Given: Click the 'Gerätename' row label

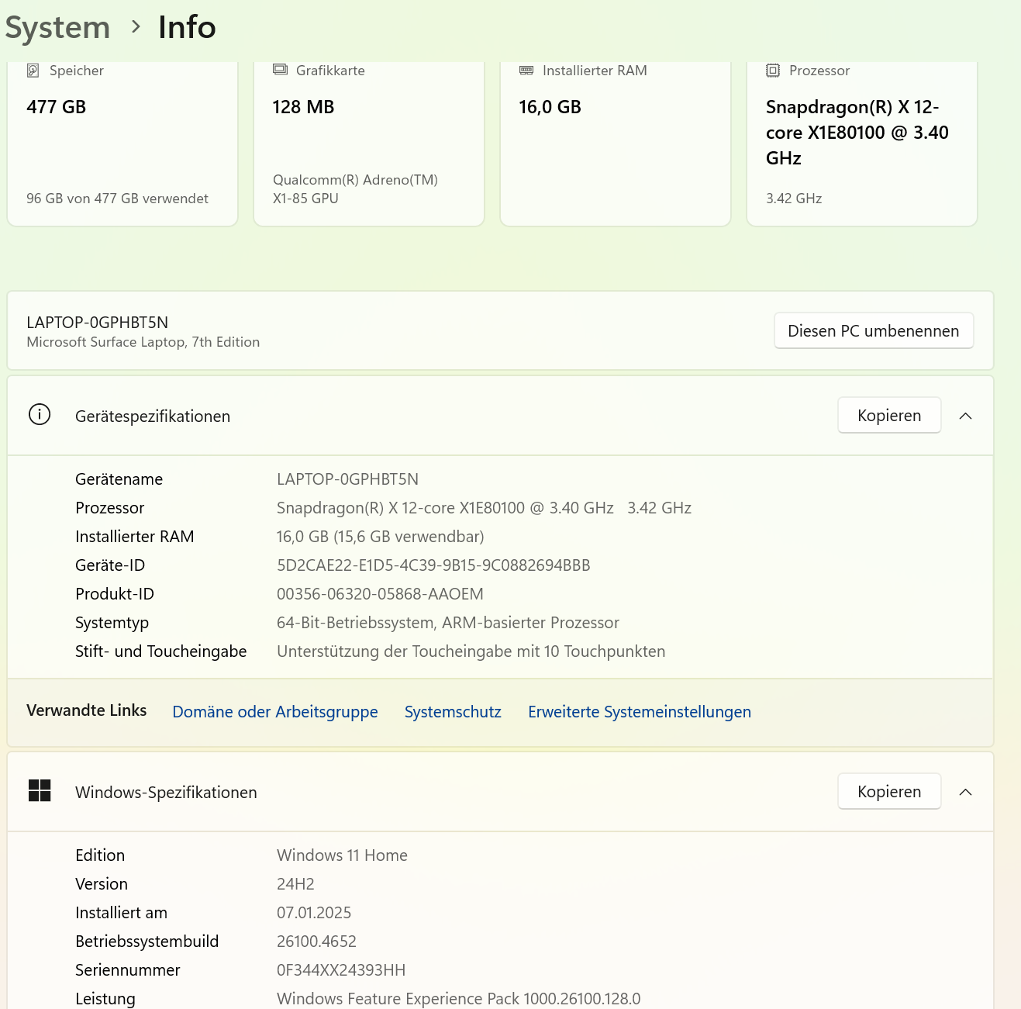Looking at the screenshot, I should point(119,479).
